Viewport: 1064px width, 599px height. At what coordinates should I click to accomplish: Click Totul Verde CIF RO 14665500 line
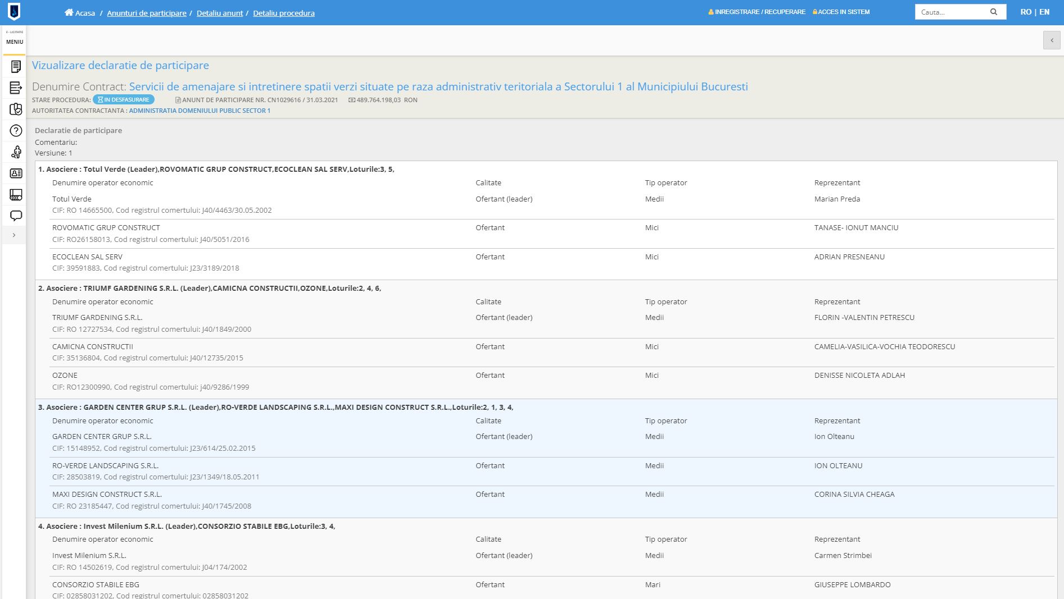pos(162,211)
